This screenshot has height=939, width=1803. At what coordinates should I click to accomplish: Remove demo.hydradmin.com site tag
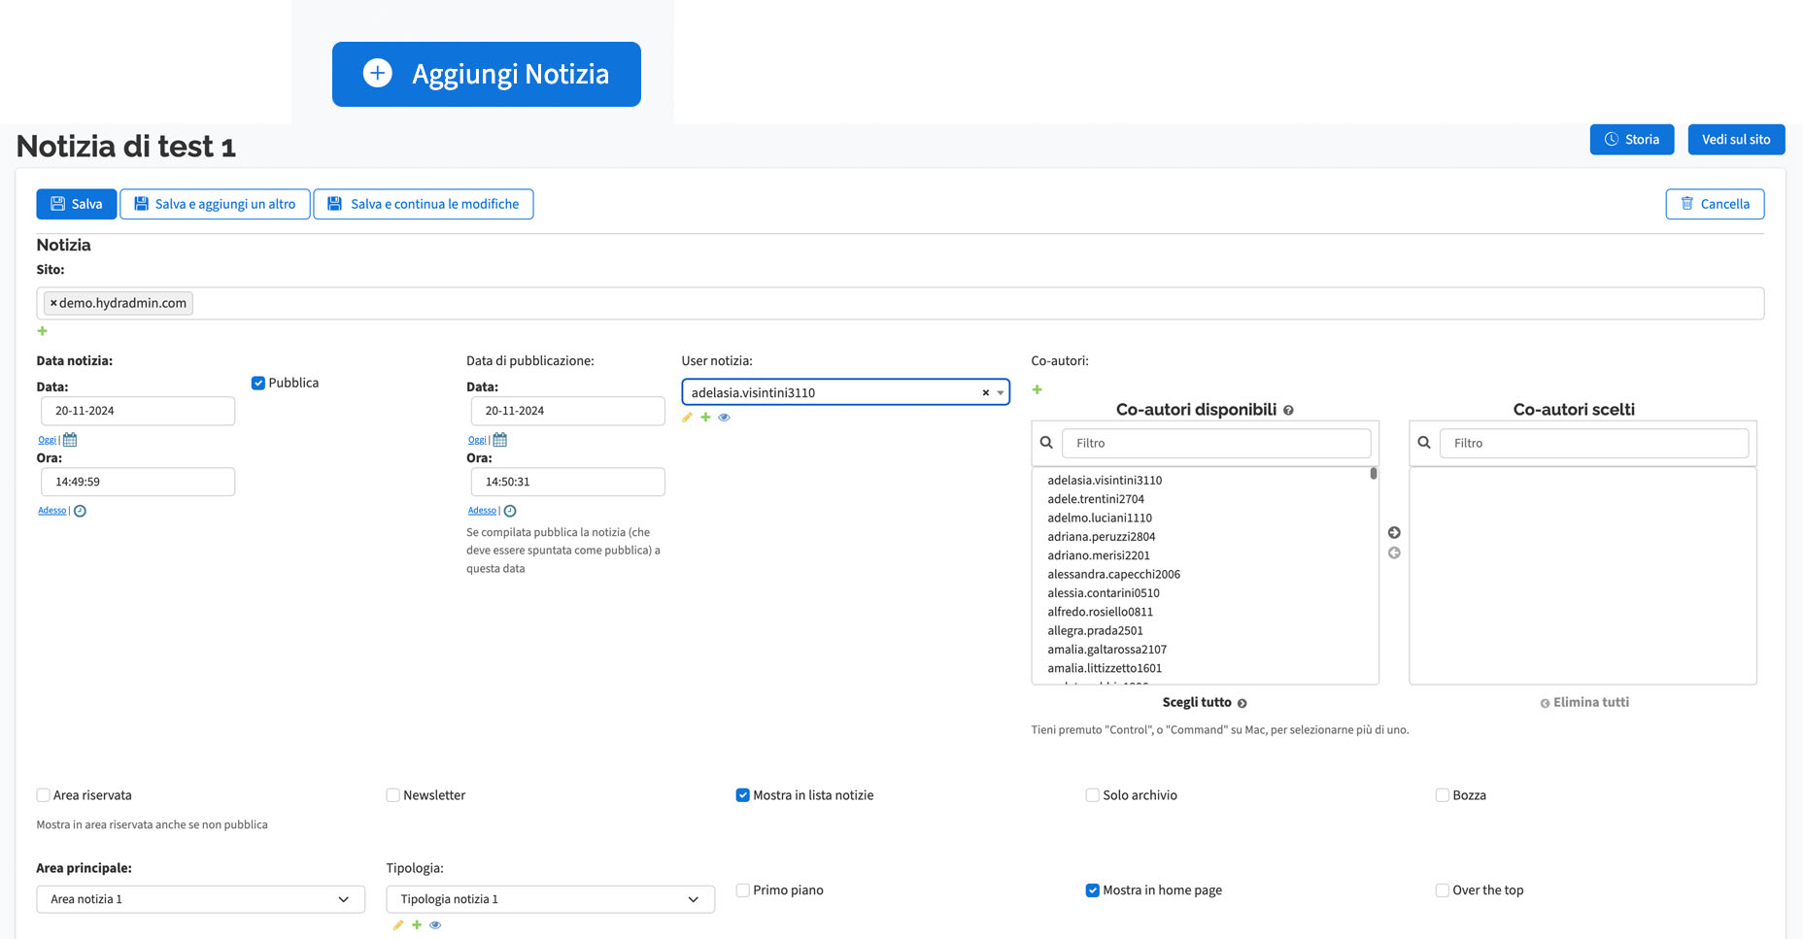[53, 303]
